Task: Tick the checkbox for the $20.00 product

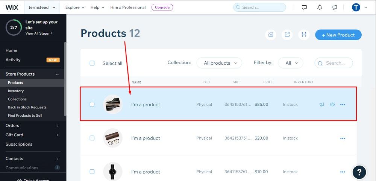Action: (92, 138)
